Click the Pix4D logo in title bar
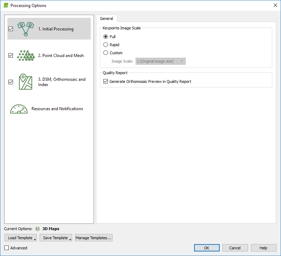The width and height of the screenshot is (281, 256). [x=6, y=6]
